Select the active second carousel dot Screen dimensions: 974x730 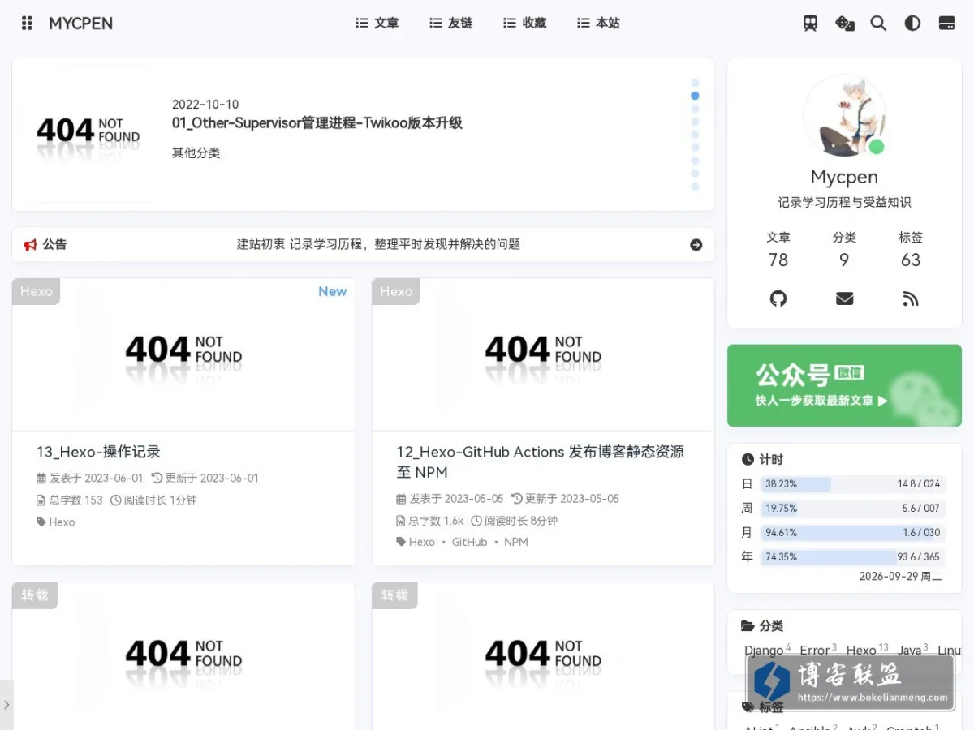[x=695, y=96]
